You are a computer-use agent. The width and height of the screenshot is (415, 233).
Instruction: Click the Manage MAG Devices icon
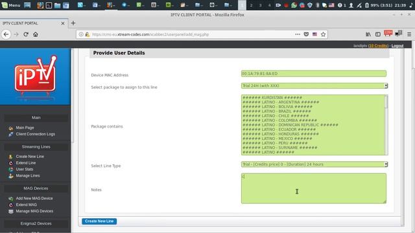coord(10,212)
